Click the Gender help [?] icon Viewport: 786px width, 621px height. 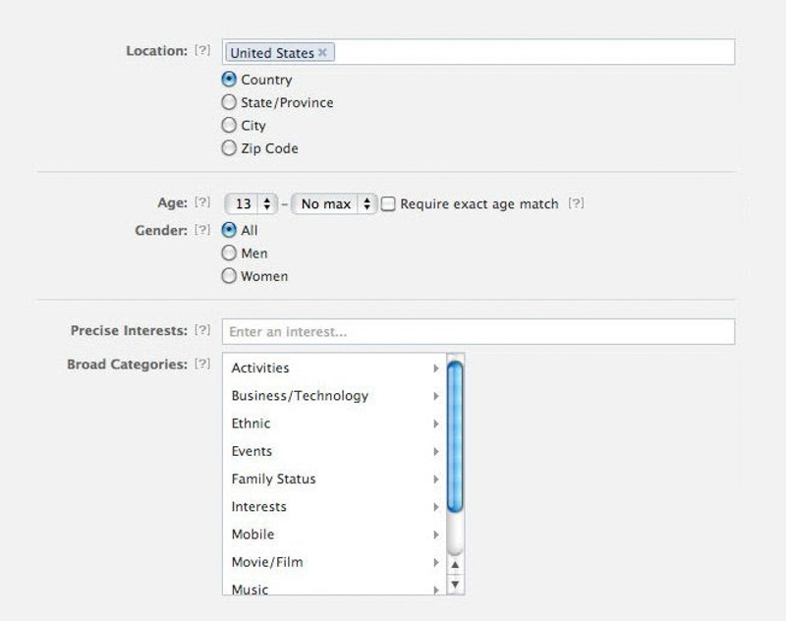click(202, 230)
